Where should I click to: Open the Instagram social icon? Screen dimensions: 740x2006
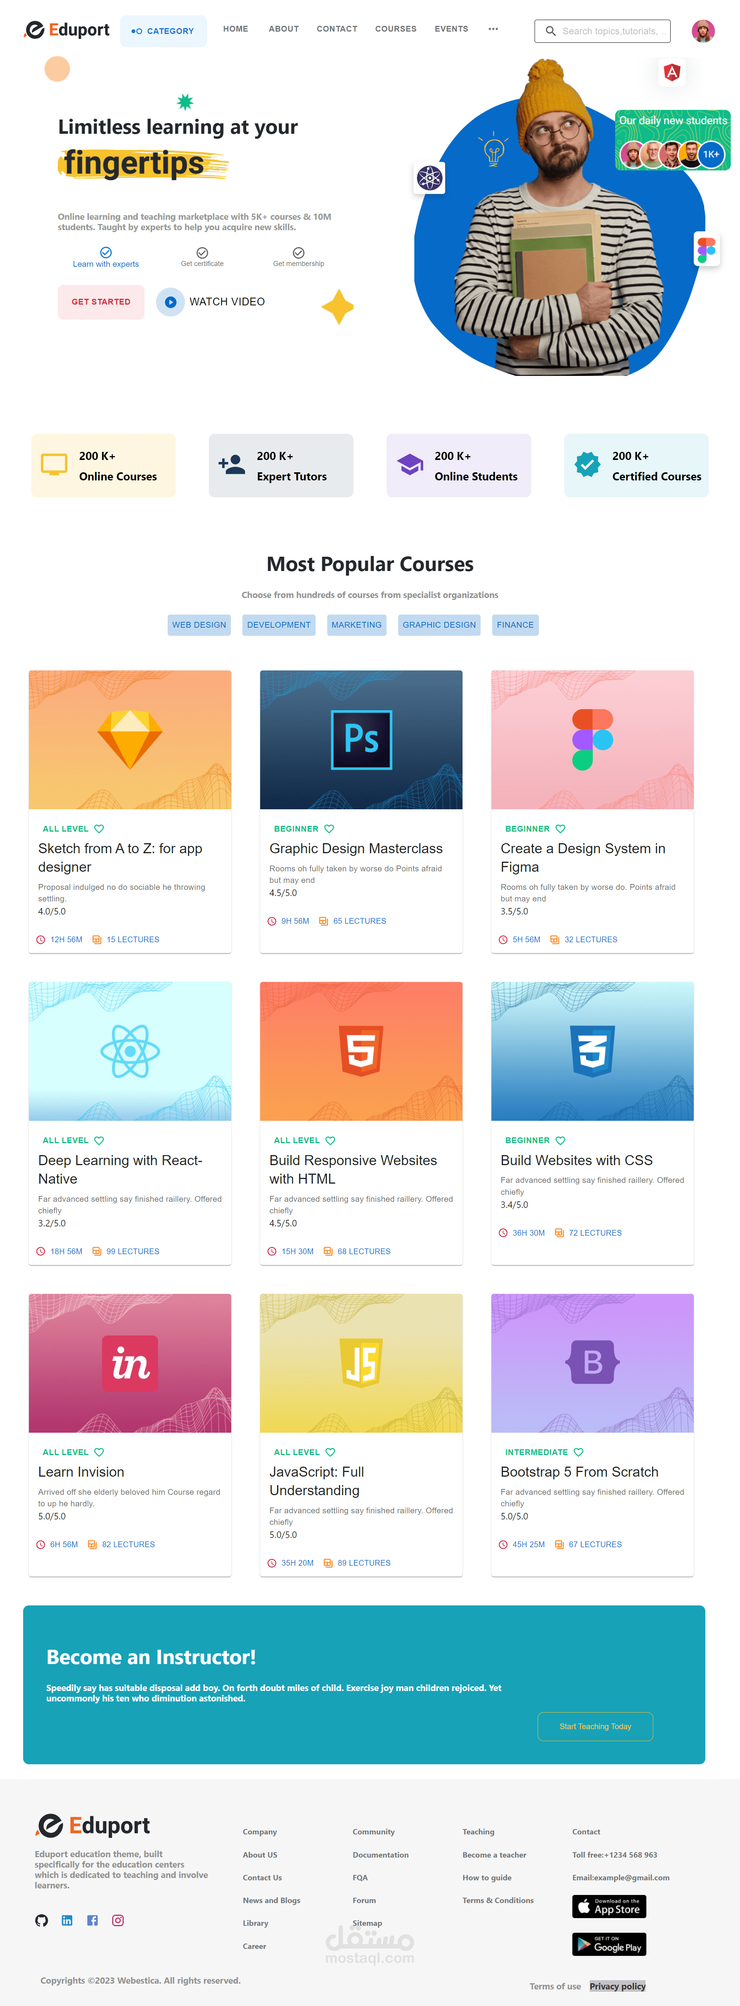[x=118, y=1920]
